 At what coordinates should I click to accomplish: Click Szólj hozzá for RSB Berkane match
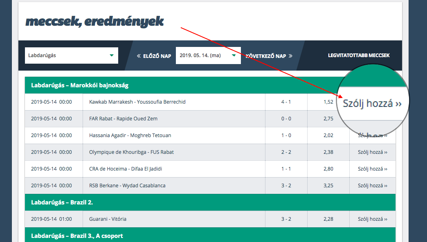click(372, 186)
